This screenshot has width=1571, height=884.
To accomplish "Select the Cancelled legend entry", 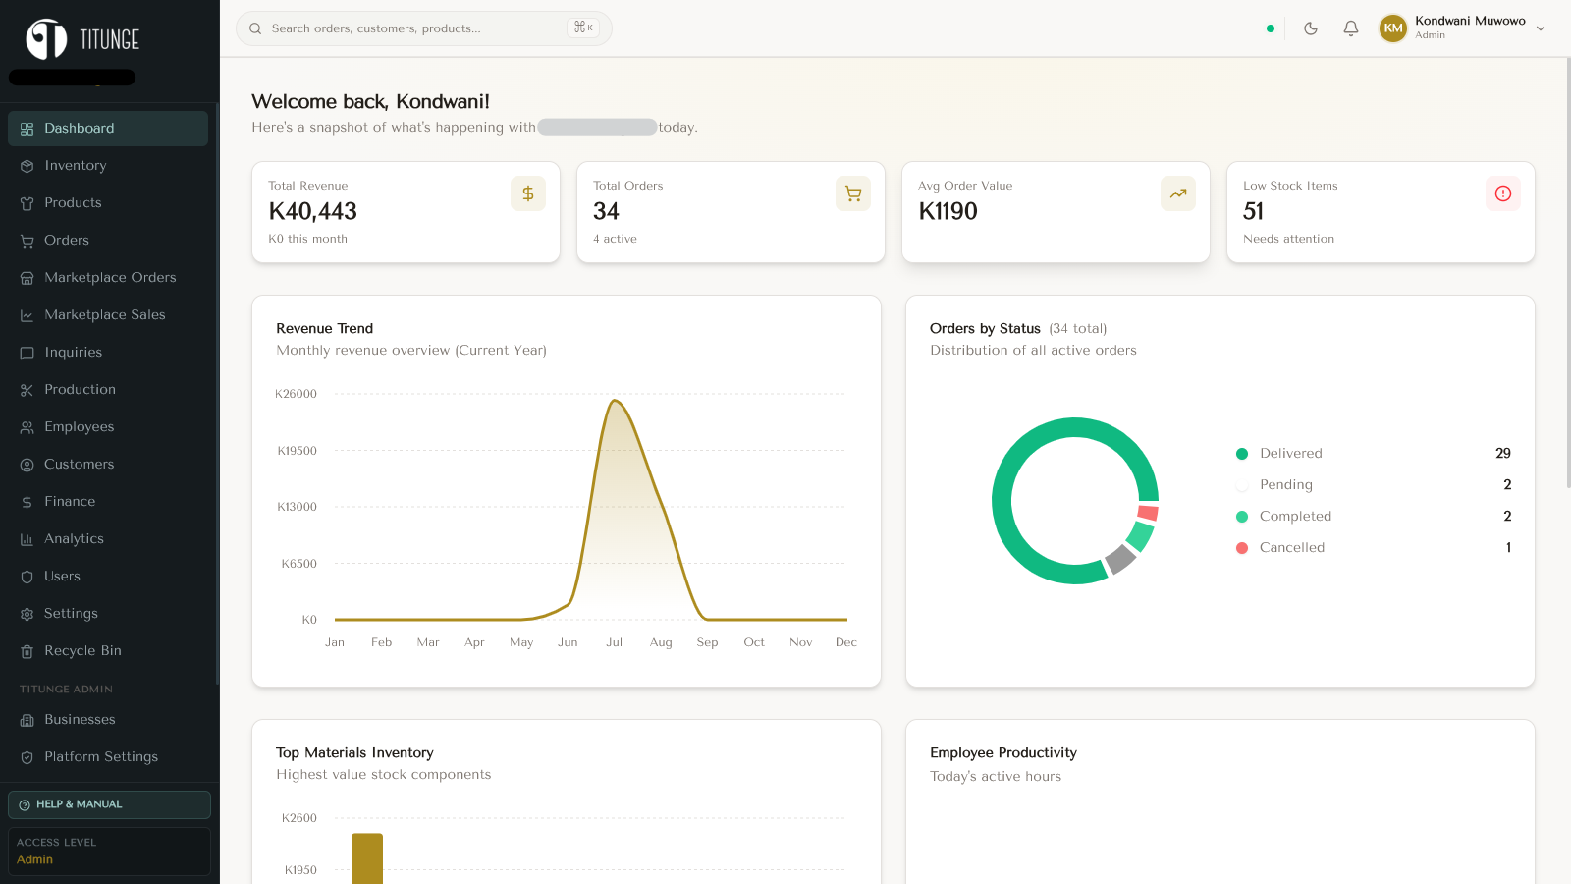I will [1373, 547].
